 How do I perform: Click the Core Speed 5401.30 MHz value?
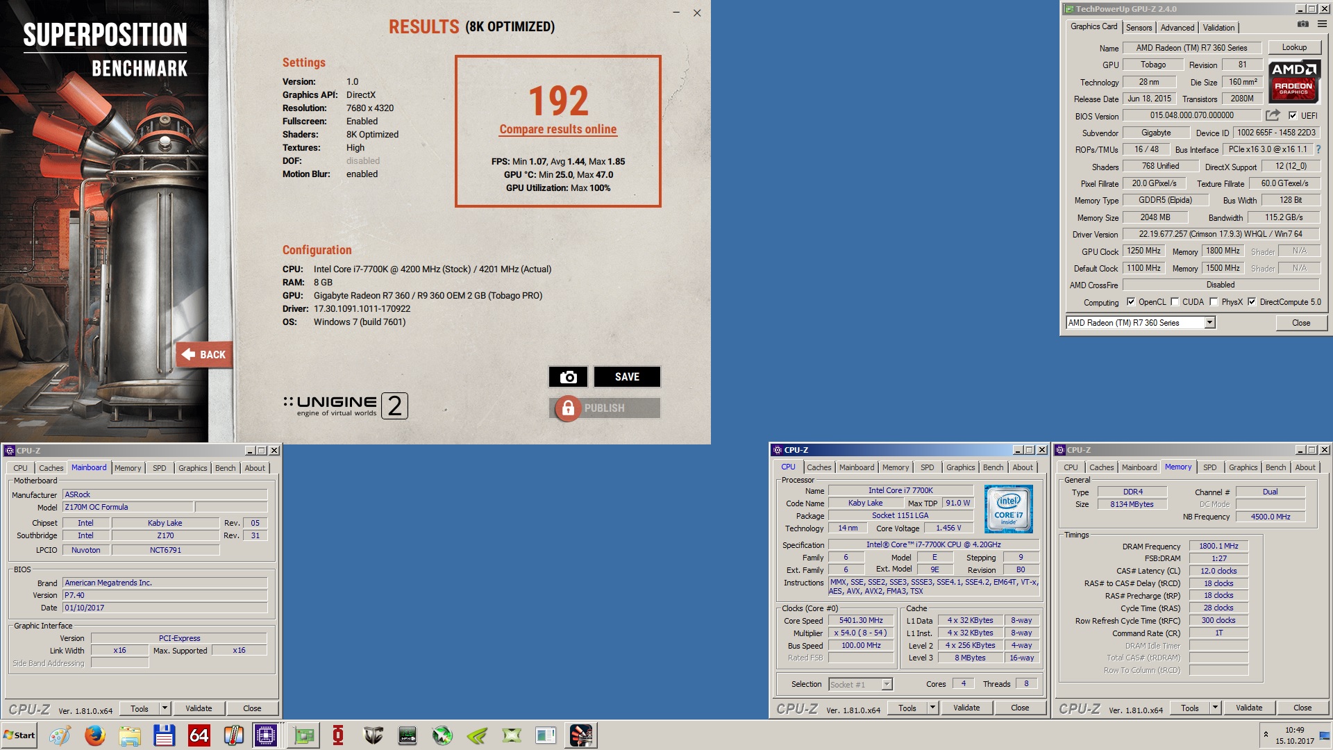pyautogui.click(x=861, y=621)
